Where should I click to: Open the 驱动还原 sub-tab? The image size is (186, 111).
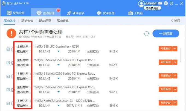(45, 21)
